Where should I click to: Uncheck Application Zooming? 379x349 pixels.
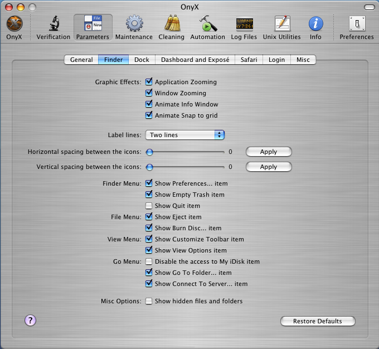tap(149, 82)
